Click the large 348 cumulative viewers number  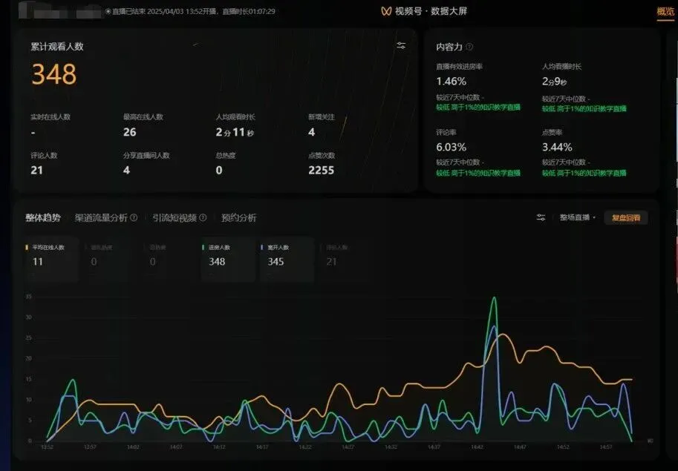coord(54,74)
